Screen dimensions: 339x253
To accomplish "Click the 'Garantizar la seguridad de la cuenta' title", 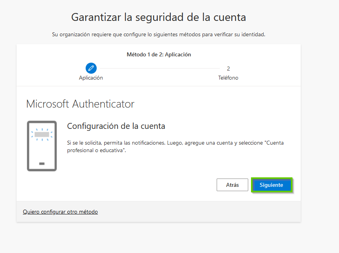I will 159,17.
